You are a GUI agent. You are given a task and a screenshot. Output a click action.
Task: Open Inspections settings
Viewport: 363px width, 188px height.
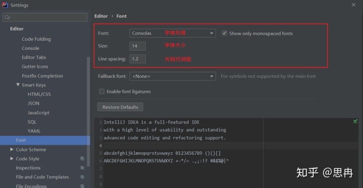click(x=28, y=168)
